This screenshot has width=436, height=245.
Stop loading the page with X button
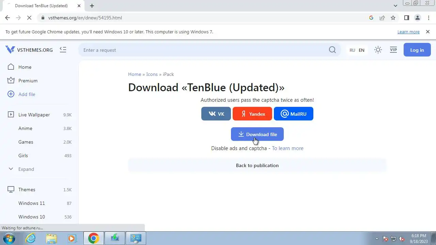[x=30, y=18]
